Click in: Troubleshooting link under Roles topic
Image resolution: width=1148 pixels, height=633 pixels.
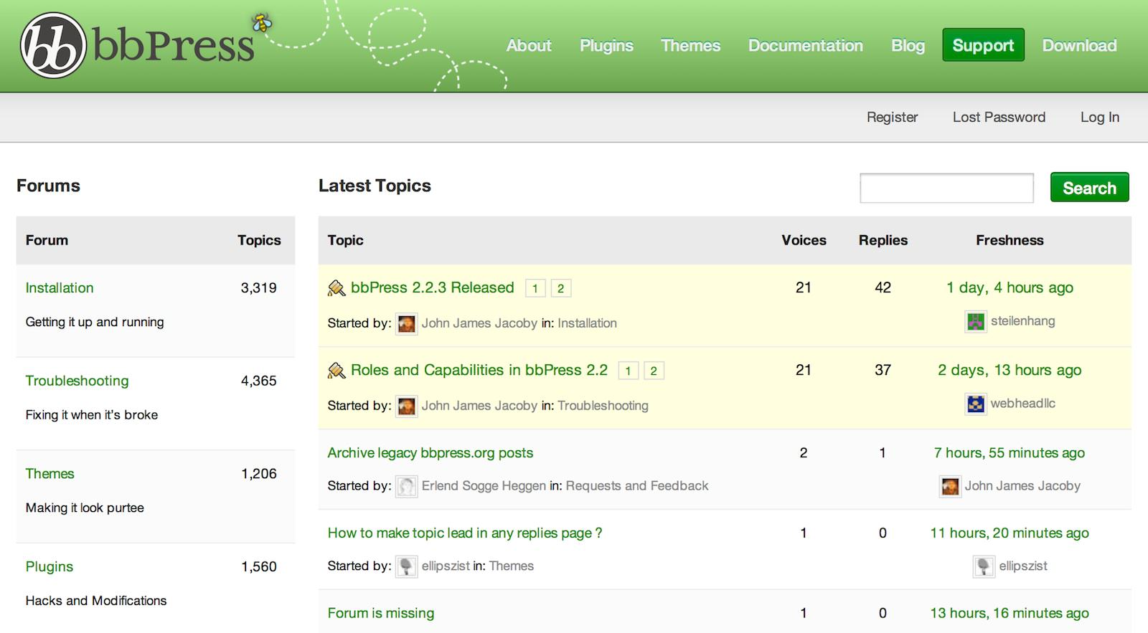click(x=603, y=406)
